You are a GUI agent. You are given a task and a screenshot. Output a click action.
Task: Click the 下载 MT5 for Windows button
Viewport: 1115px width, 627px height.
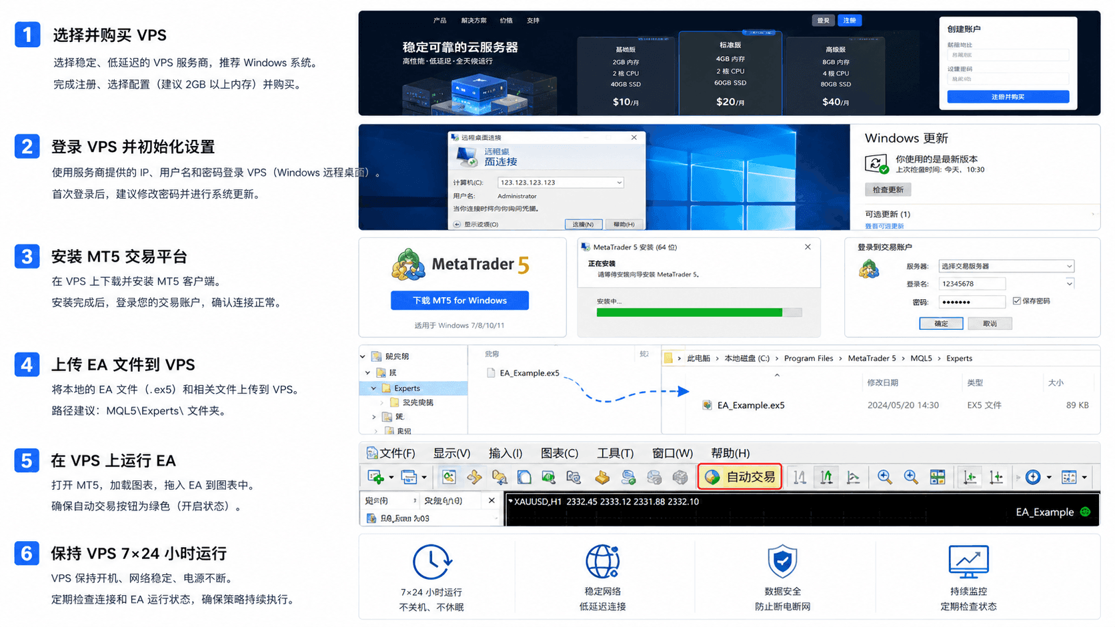[x=459, y=301]
